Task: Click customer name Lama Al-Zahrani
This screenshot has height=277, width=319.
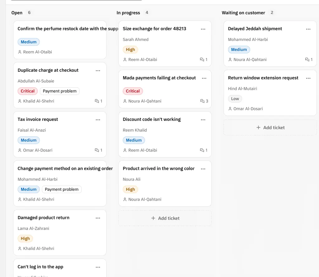Action: tap(33, 228)
